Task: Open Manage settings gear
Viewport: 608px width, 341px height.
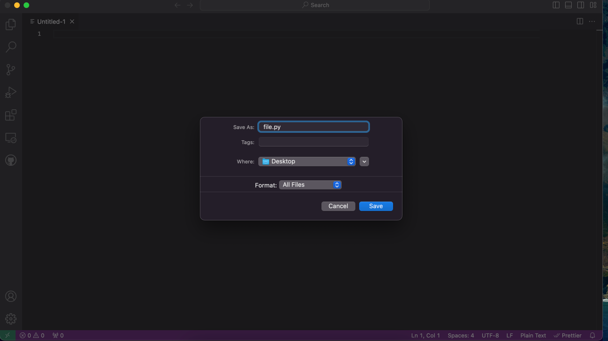Action: tap(10, 319)
